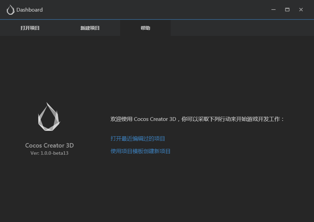Click welcome text 欢迎使用 Cocos Creator 3D

(143, 119)
